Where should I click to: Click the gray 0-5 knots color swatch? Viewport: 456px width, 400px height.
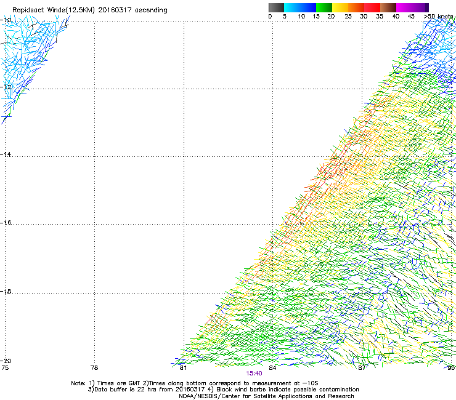(276, 7)
